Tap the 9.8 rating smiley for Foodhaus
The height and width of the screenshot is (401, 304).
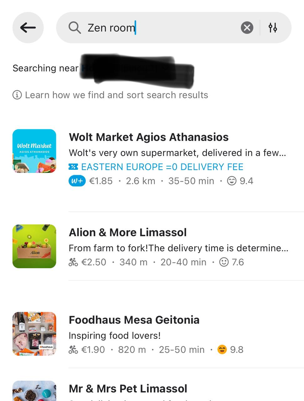click(222, 349)
